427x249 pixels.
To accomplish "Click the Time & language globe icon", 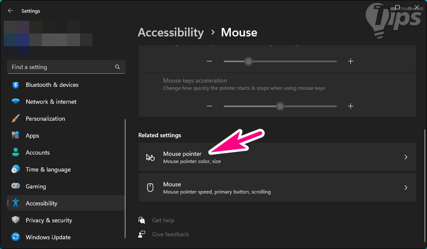I will (16, 169).
